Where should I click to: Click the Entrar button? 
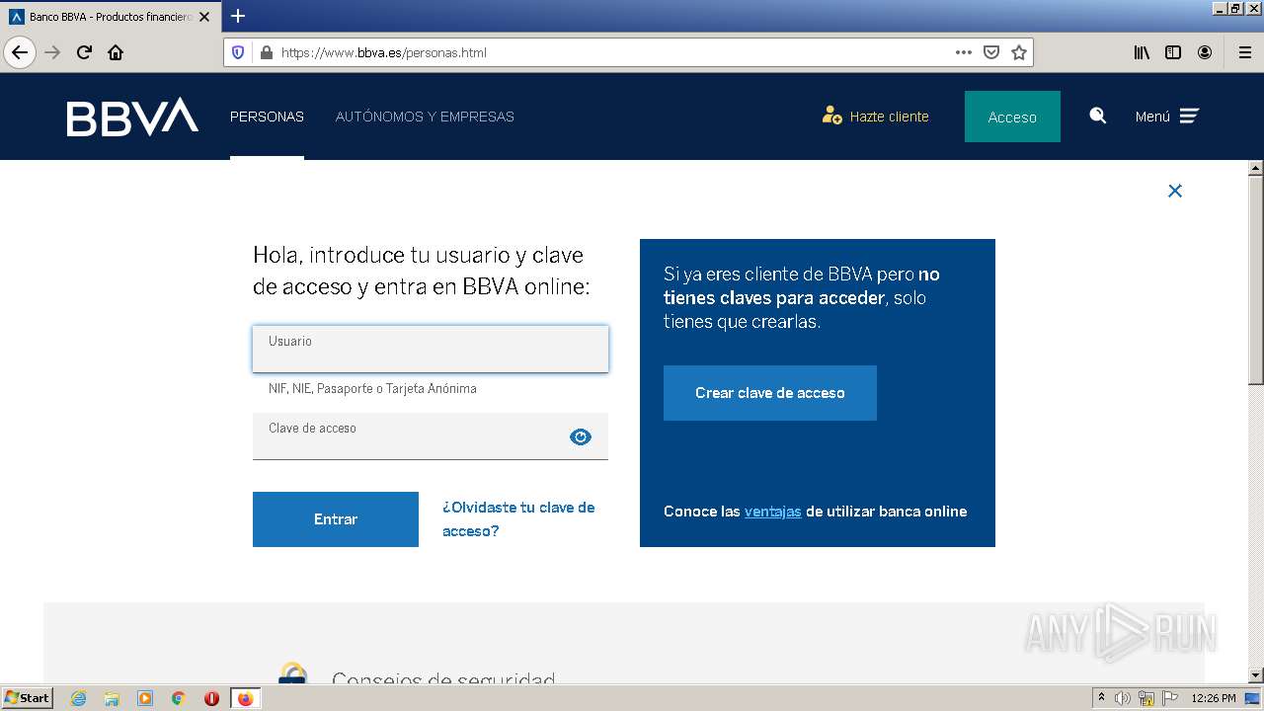point(336,519)
